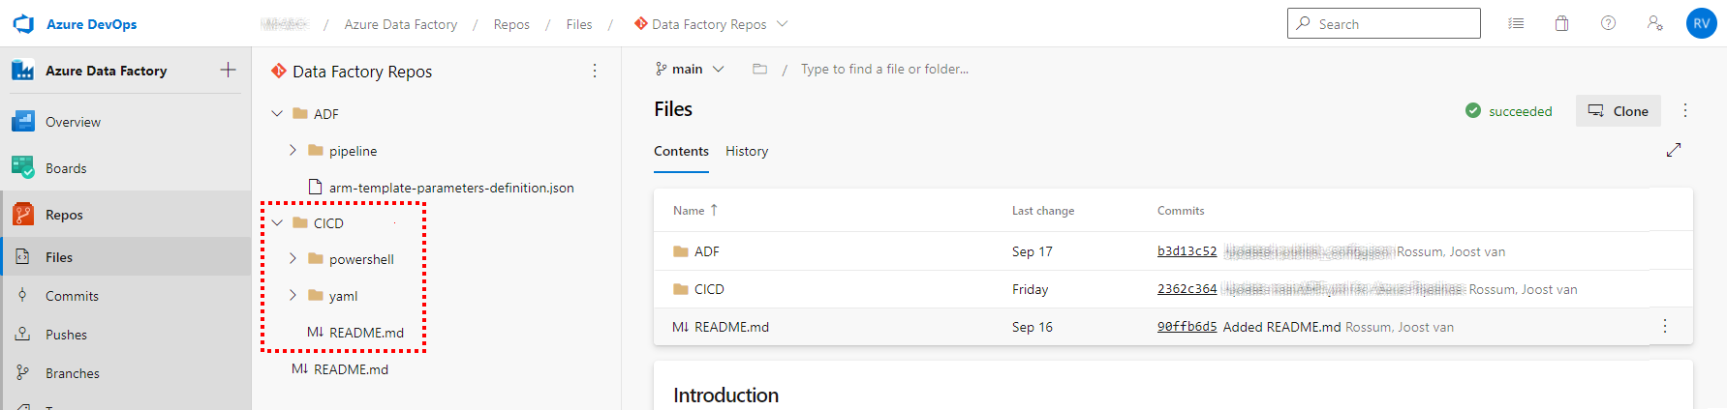Open the Help question mark icon
The width and height of the screenshot is (1727, 410).
tap(1608, 24)
